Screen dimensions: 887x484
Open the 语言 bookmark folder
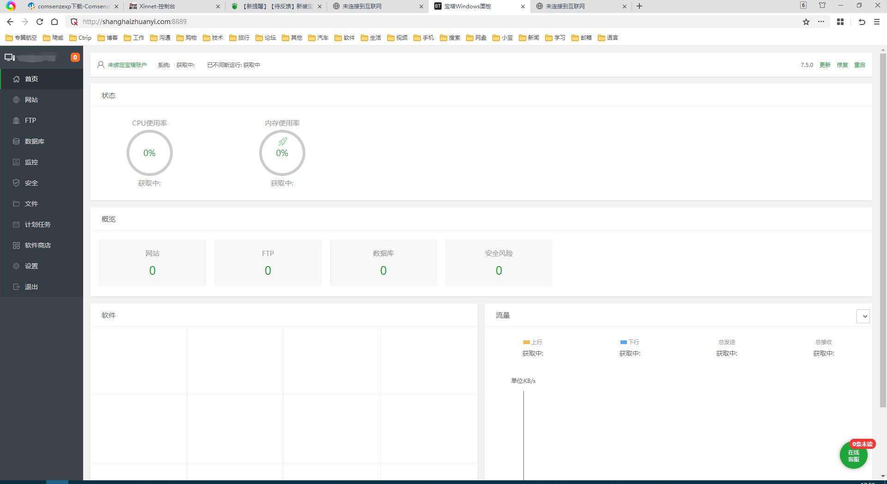(x=608, y=38)
